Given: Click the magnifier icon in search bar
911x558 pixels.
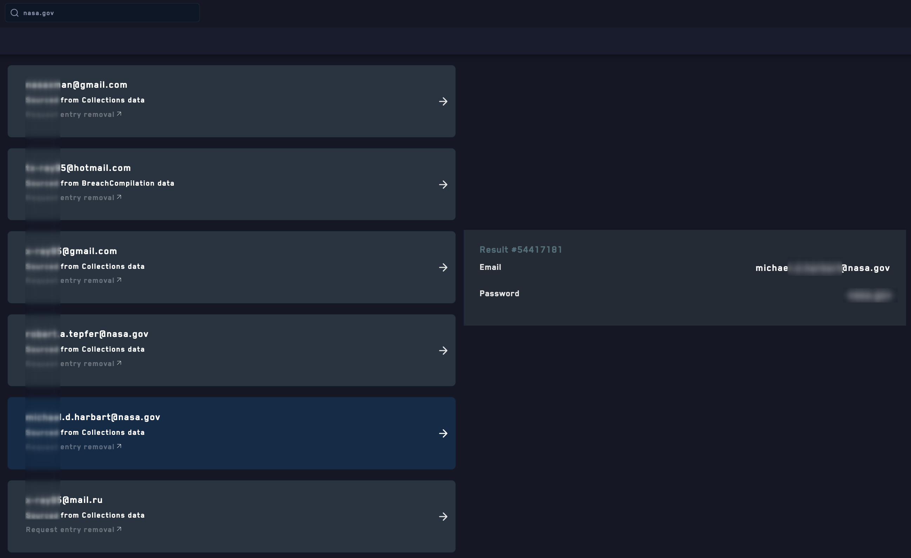Looking at the screenshot, I should [x=14, y=13].
